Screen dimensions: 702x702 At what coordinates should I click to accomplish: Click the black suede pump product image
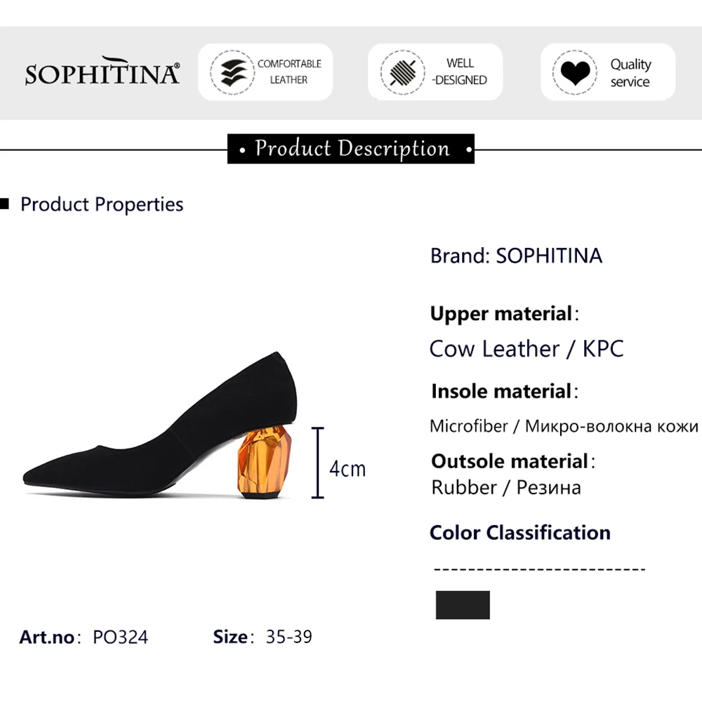[159, 425]
